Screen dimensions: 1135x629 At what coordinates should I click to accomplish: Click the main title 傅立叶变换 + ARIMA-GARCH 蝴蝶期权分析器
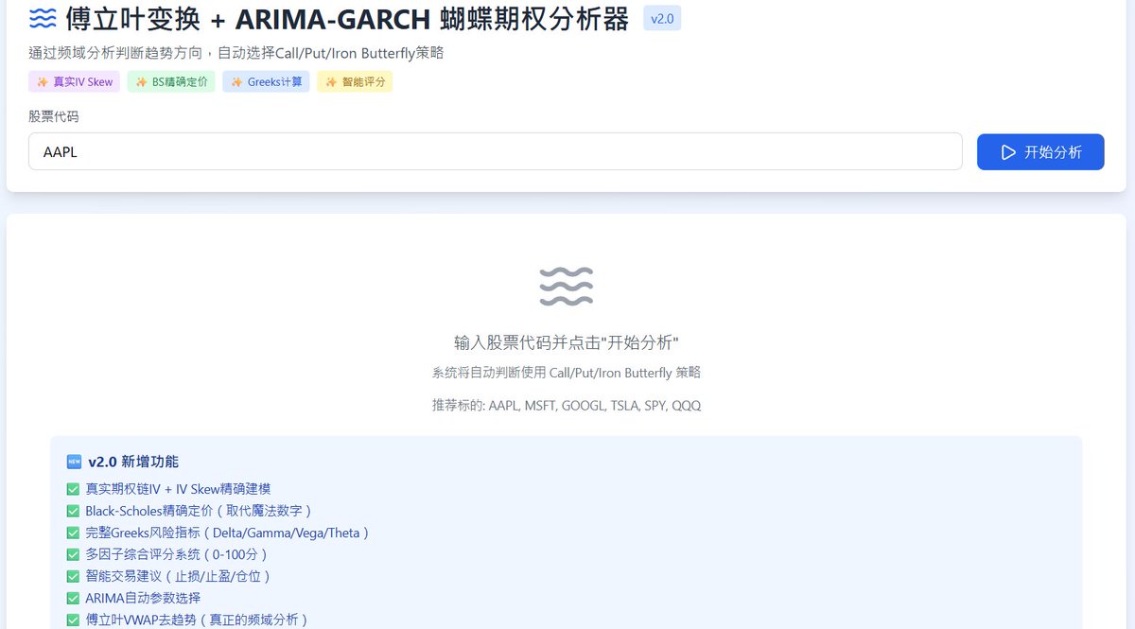(x=347, y=18)
